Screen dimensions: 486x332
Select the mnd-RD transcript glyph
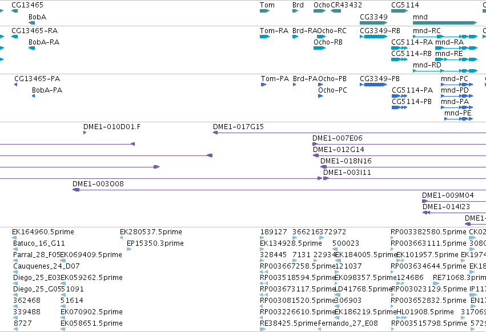[445, 71]
